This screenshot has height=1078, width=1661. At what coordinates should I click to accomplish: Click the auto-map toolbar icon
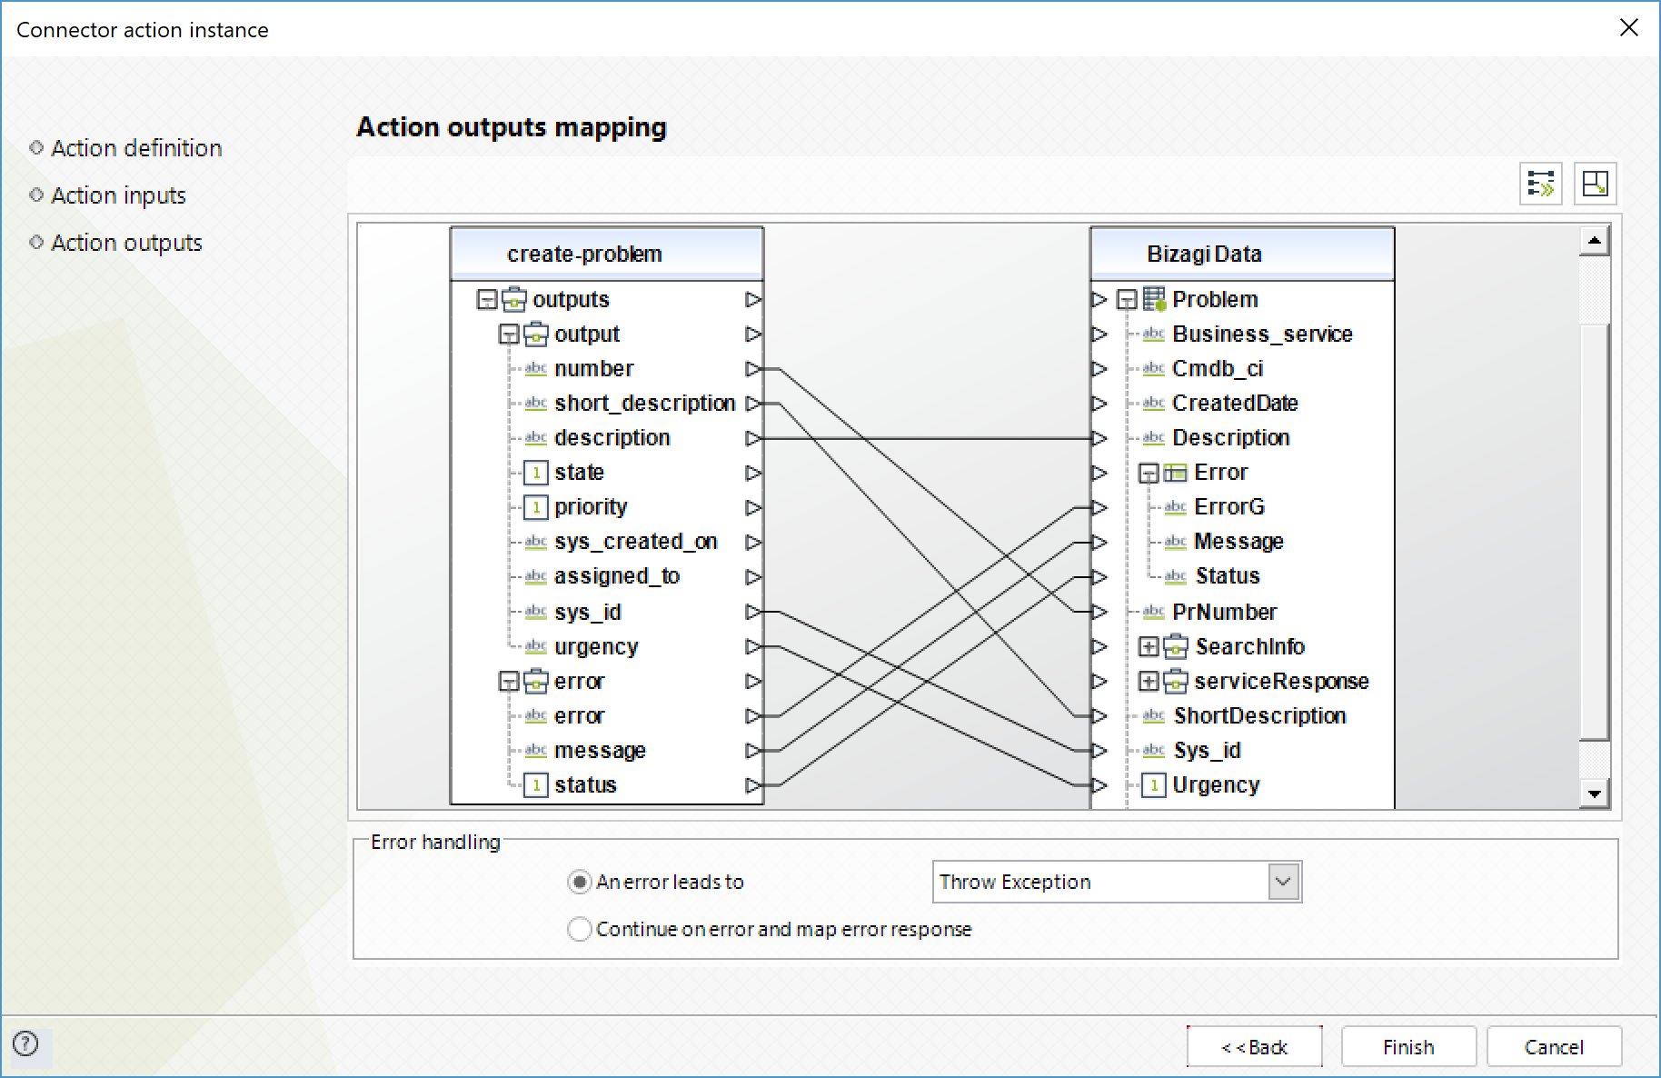1541,184
